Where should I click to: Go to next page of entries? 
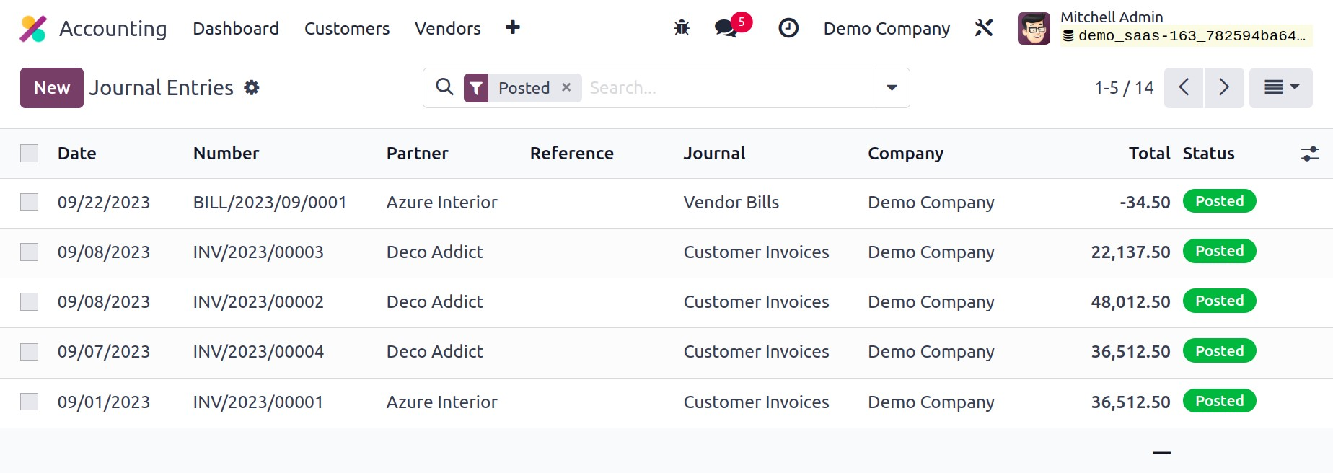[1224, 88]
